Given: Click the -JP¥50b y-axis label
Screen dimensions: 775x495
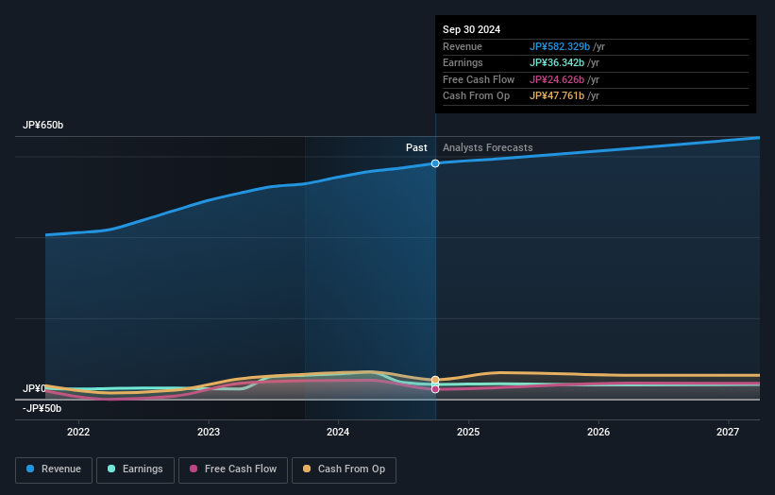Looking at the screenshot, I should click(42, 408).
